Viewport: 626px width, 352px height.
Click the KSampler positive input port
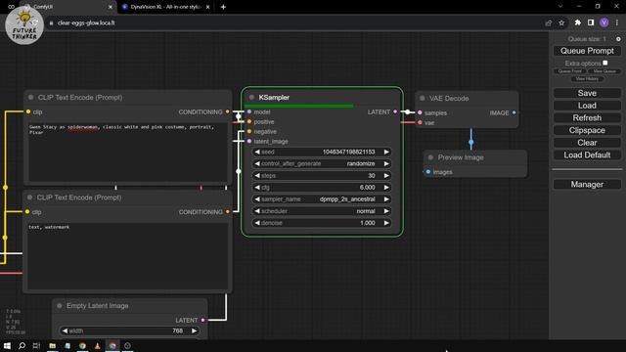pos(249,121)
